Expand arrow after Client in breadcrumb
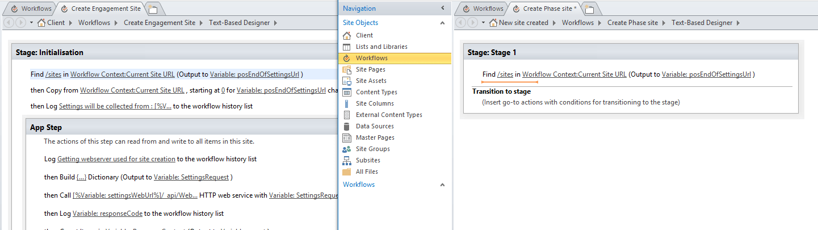 click(x=71, y=23)
